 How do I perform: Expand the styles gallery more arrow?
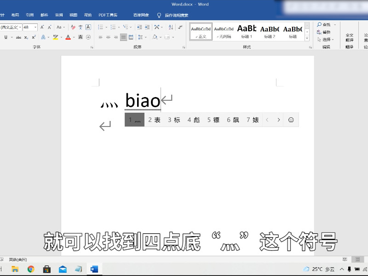click(x=307, y=39)
